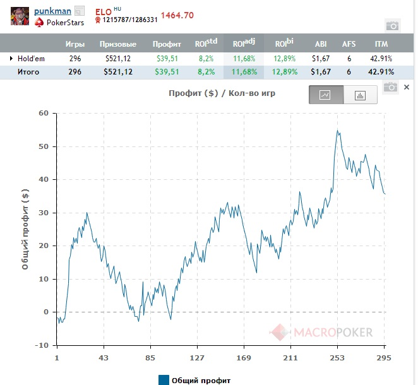Image resolution: width=418 pixels, height=385 pixels.
Task: Sort by Профит column header
Action: 167,44
